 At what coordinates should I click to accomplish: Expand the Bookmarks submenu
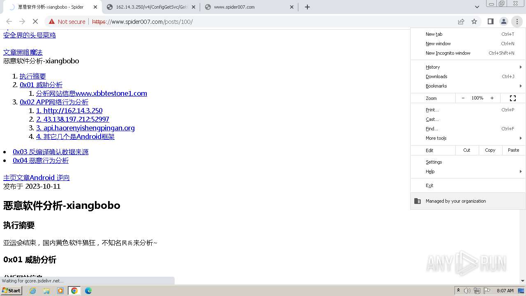point(468,86)
